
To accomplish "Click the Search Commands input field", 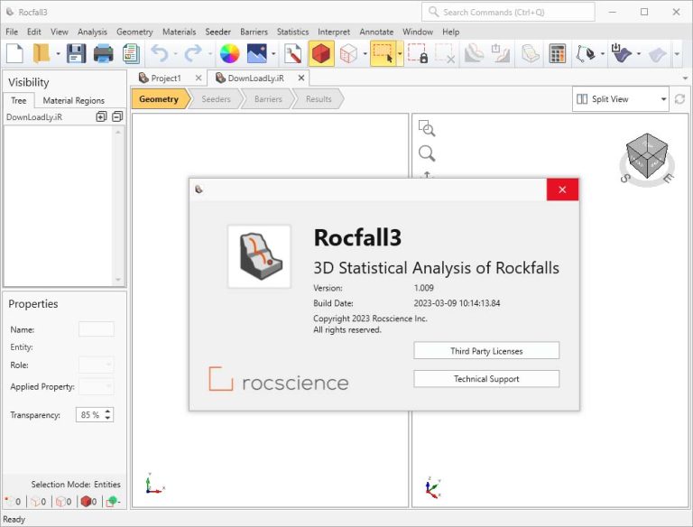I will 508,12.
